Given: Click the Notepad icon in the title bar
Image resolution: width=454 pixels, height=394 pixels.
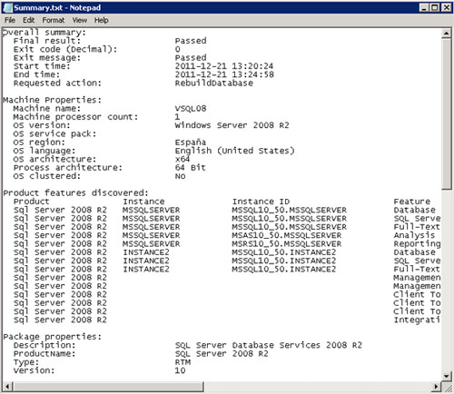Looking at the screenshot, I should tap(8, 7).
